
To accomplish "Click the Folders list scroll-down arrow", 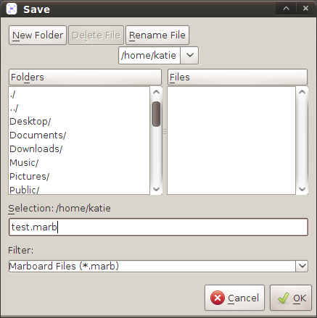I will click(156, 189).
